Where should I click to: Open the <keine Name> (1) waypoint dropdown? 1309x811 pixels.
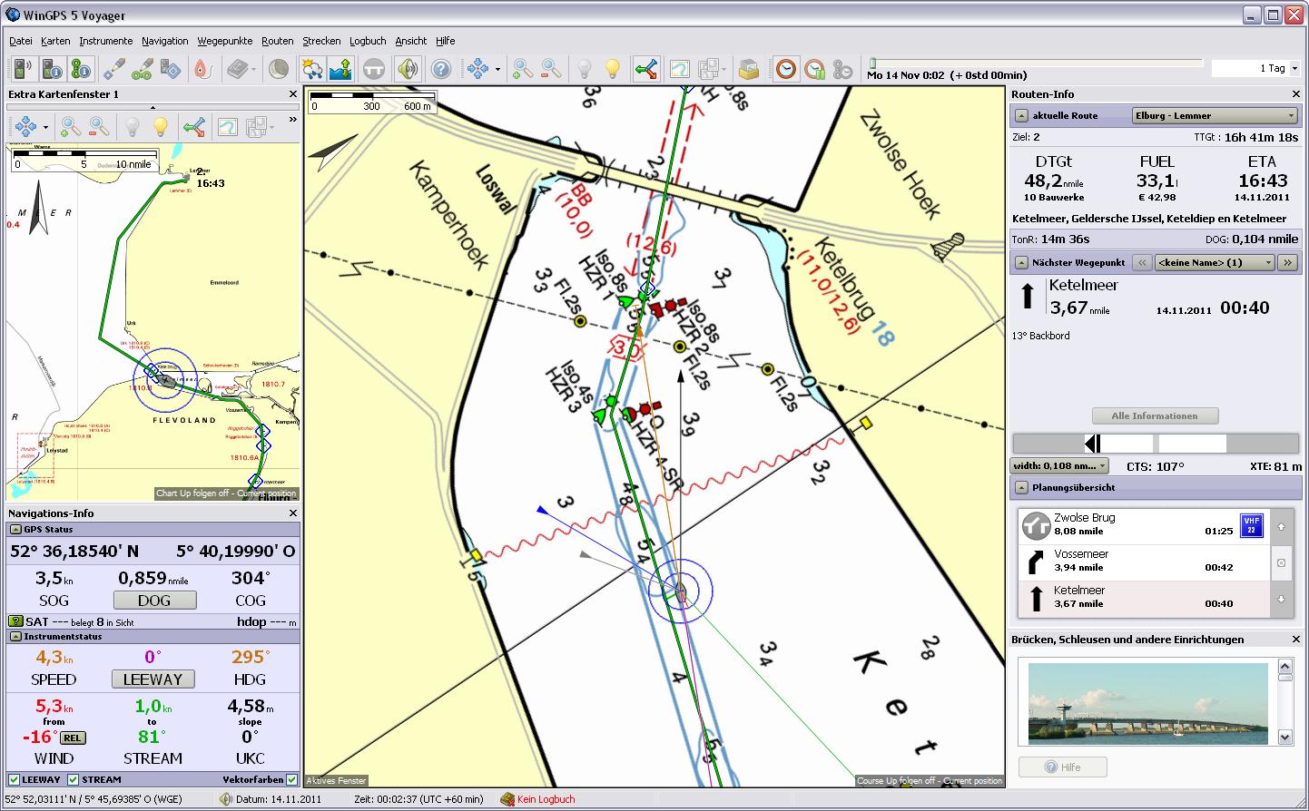[x=1215, y=262]
